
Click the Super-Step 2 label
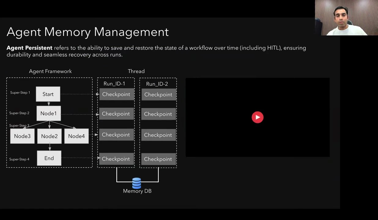[19, 113]
